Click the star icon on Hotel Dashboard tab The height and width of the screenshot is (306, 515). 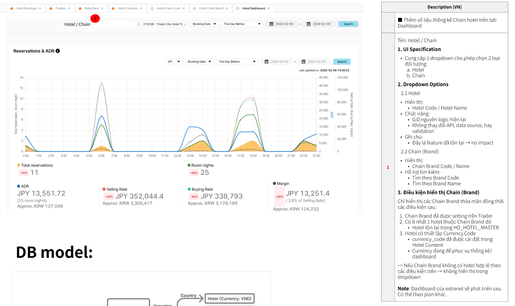(x=238, y=8)
